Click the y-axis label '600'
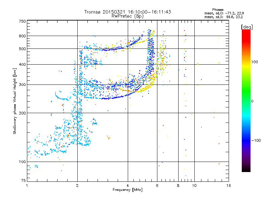This screenshot has width=269, height=202. (22, 36)
